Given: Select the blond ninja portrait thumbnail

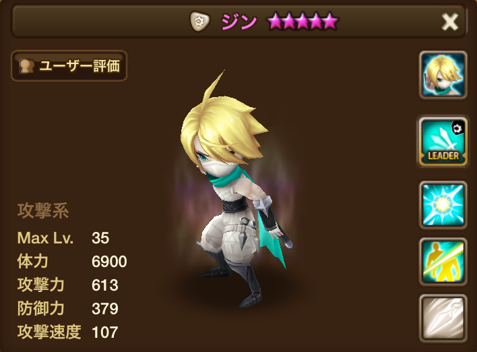Looking at the screenshot, I should coord(443,75).
